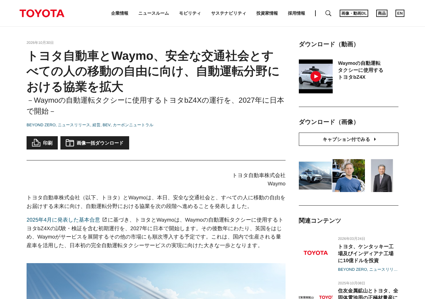Open the 投資家情報 menu
The width and height of the screenshot is (425, 299).
click(x=267, y=13)
